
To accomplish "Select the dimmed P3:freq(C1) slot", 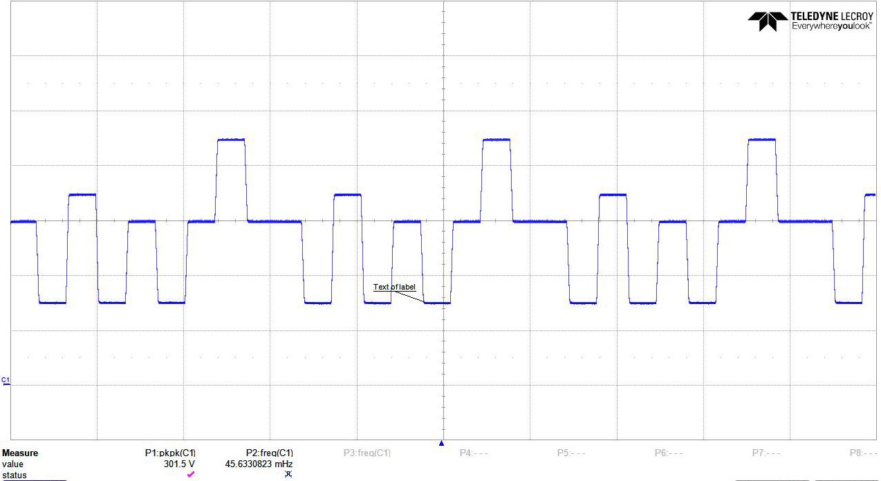I will 367,453.
